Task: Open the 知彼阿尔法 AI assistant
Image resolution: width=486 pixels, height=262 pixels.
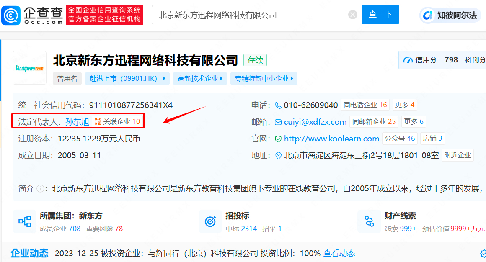Action: pyautogui.click(x=451, y=15)
